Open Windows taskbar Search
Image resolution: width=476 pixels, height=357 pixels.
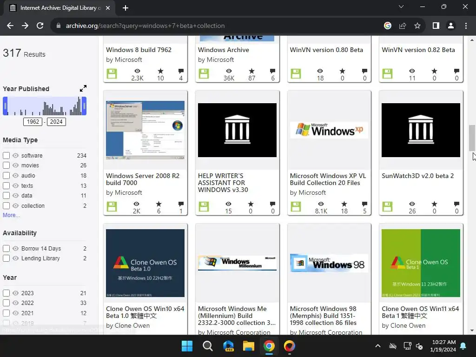point(208,346)
